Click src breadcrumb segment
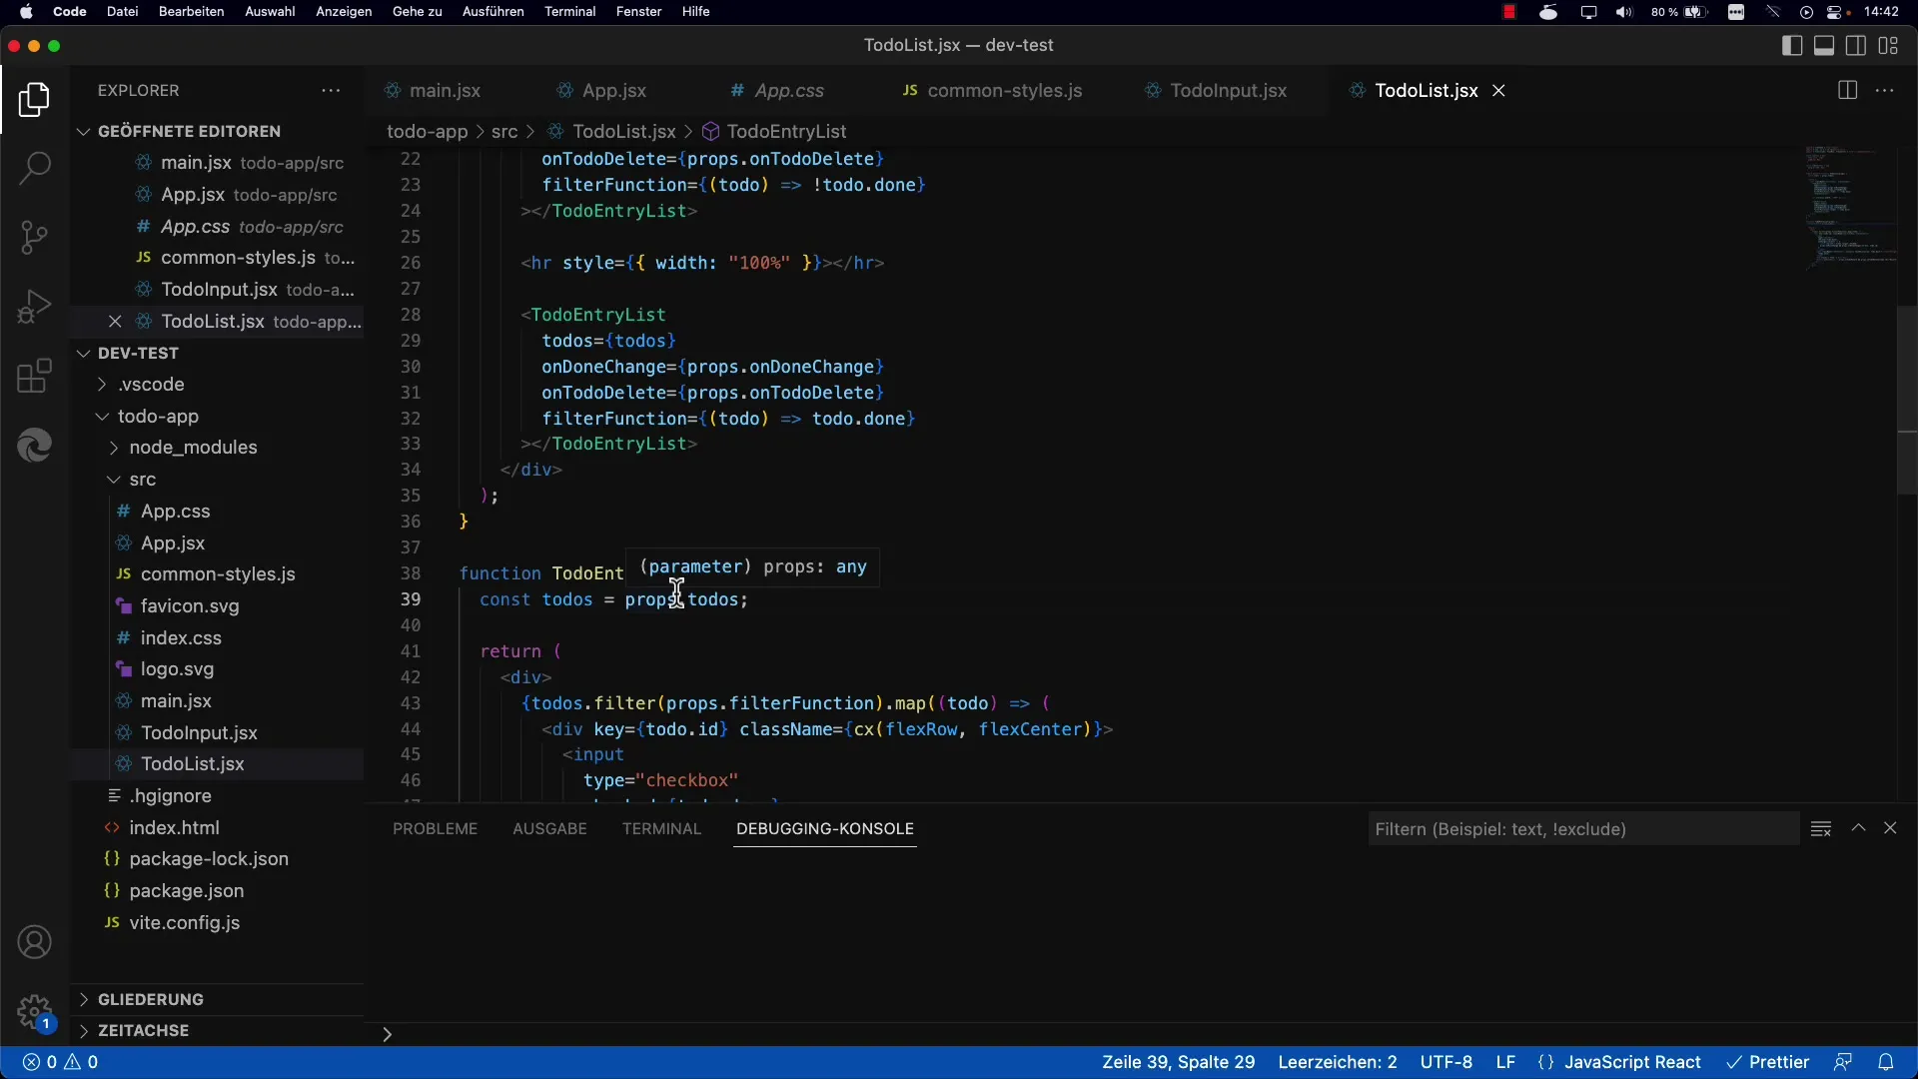The height and width of the screenshot is (1079, 1918). pyautogui.click(x=504, y=132)
